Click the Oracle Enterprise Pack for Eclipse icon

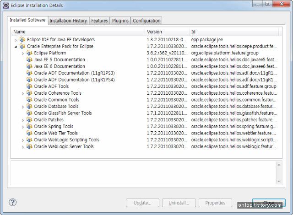tap(22, 46)
